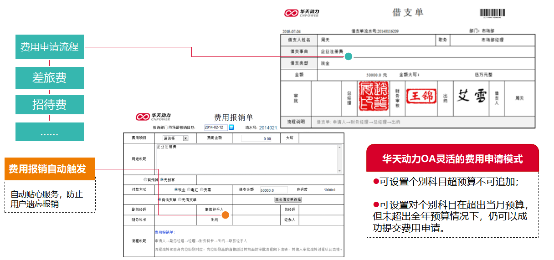Open the 费用项目 请选择 dropdown
The image size is (554, 260).
175,138
